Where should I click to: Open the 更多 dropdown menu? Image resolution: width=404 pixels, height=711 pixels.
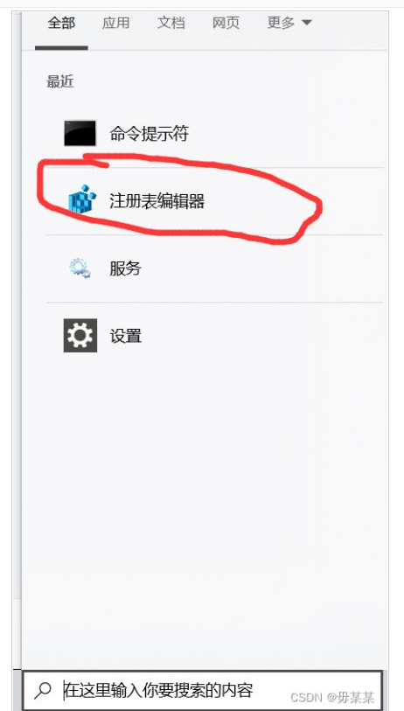[289, 23]
